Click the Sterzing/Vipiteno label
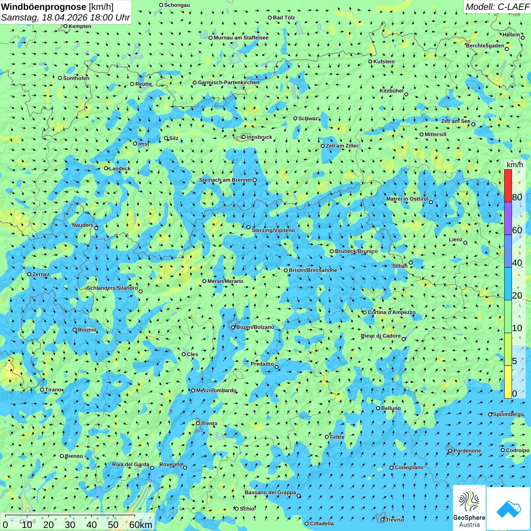Screen dimensions: 531x531 pos(273,230)
